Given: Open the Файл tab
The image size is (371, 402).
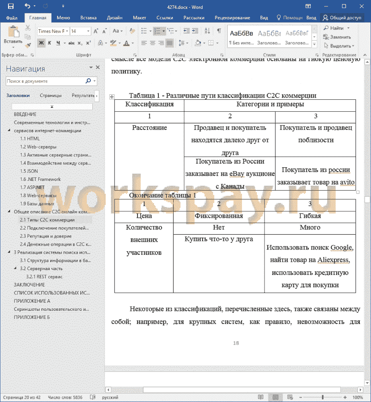Looking at the screenshot, I should pyautogui.click(x=12, y=18).
